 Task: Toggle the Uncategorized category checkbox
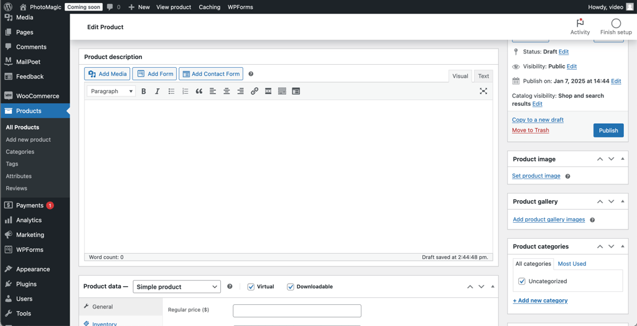(522, 281)
